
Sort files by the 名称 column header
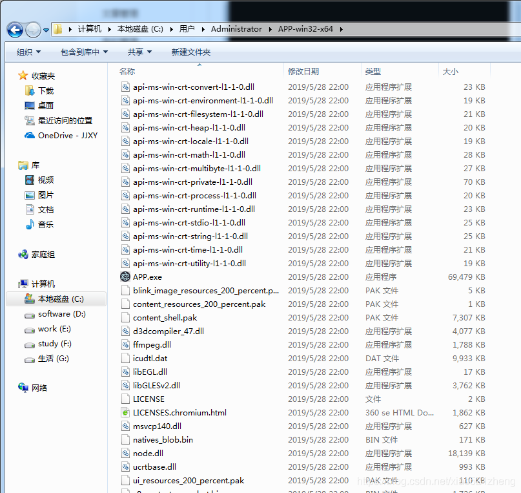click(x=128, y=71)
